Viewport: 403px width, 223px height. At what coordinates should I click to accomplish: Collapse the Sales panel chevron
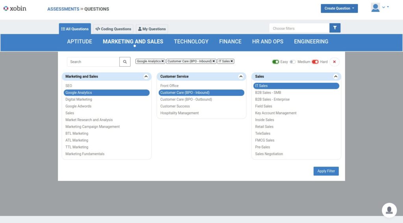click(x=336, y=76)
